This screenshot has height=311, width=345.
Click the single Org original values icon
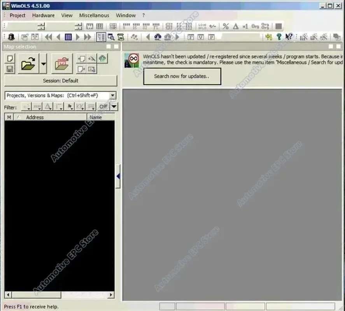coord(255,26)
